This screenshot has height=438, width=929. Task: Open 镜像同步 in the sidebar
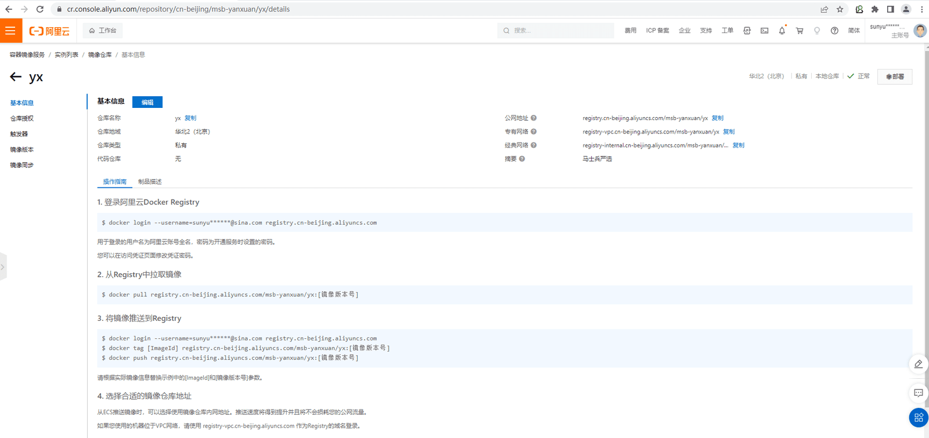(x=22, y=165)
